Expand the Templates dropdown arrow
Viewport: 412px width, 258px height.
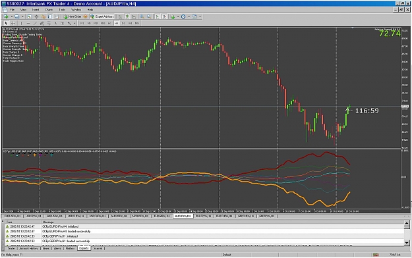coord(200,16)
